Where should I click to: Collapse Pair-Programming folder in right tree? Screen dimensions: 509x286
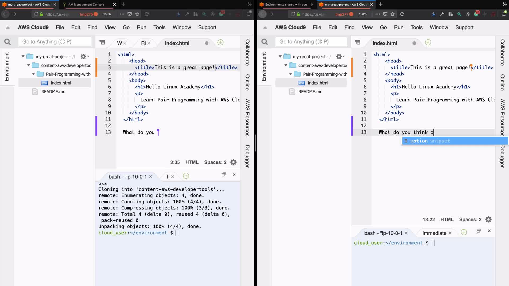(x=291, y=74)
